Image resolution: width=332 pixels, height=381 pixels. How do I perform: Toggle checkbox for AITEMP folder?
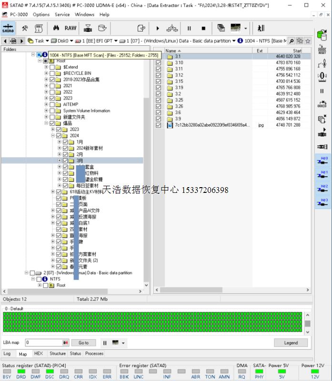pyautogui.click(x=52, y=104)
